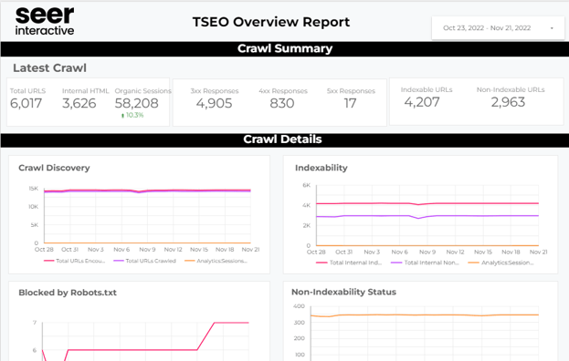Toggle Total Internal Non... legend in Indexability
Viewport: 569px width, 361px height.
[x=425, y=263]
